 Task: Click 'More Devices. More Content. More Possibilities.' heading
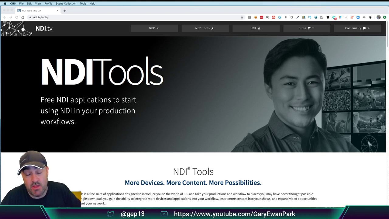[x=193, y=182]
